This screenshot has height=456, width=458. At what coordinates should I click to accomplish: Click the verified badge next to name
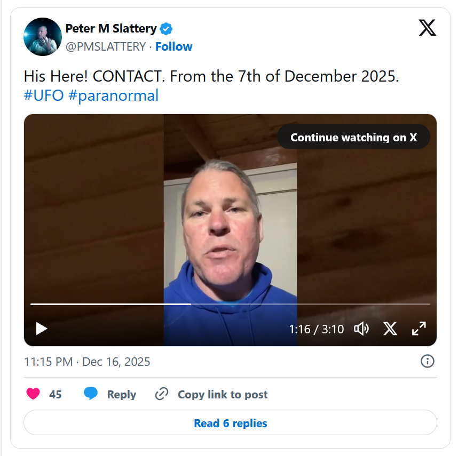[167, 29]
